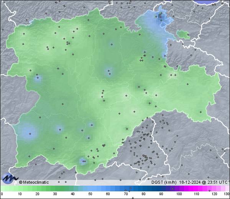Click the legend value 60
This screenshot has width=230, height=199.
108,194
